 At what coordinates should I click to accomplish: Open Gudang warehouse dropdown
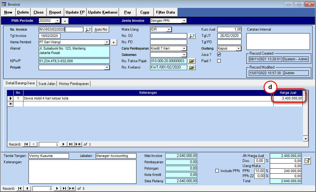[x=239, y=48]
